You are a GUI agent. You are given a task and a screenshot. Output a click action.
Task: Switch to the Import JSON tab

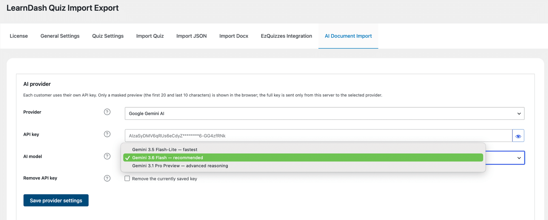[x=191, y=36]
